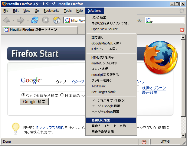Viewport: 187px width, 146px height.
Task: Open Forward button history dropdown arrow
Action: click(28, 20)
